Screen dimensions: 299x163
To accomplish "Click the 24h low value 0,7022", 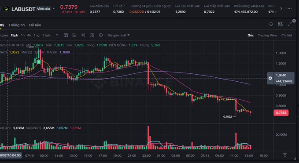I will point(209,12).
